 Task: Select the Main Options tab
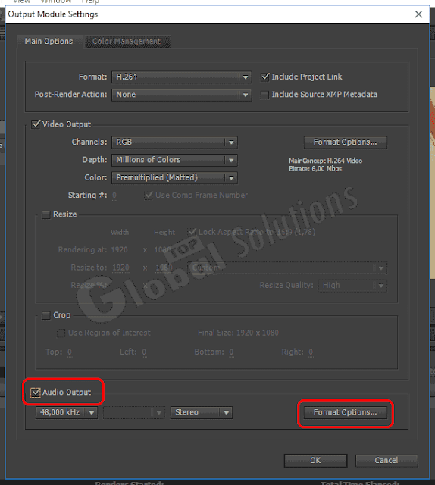49,42
